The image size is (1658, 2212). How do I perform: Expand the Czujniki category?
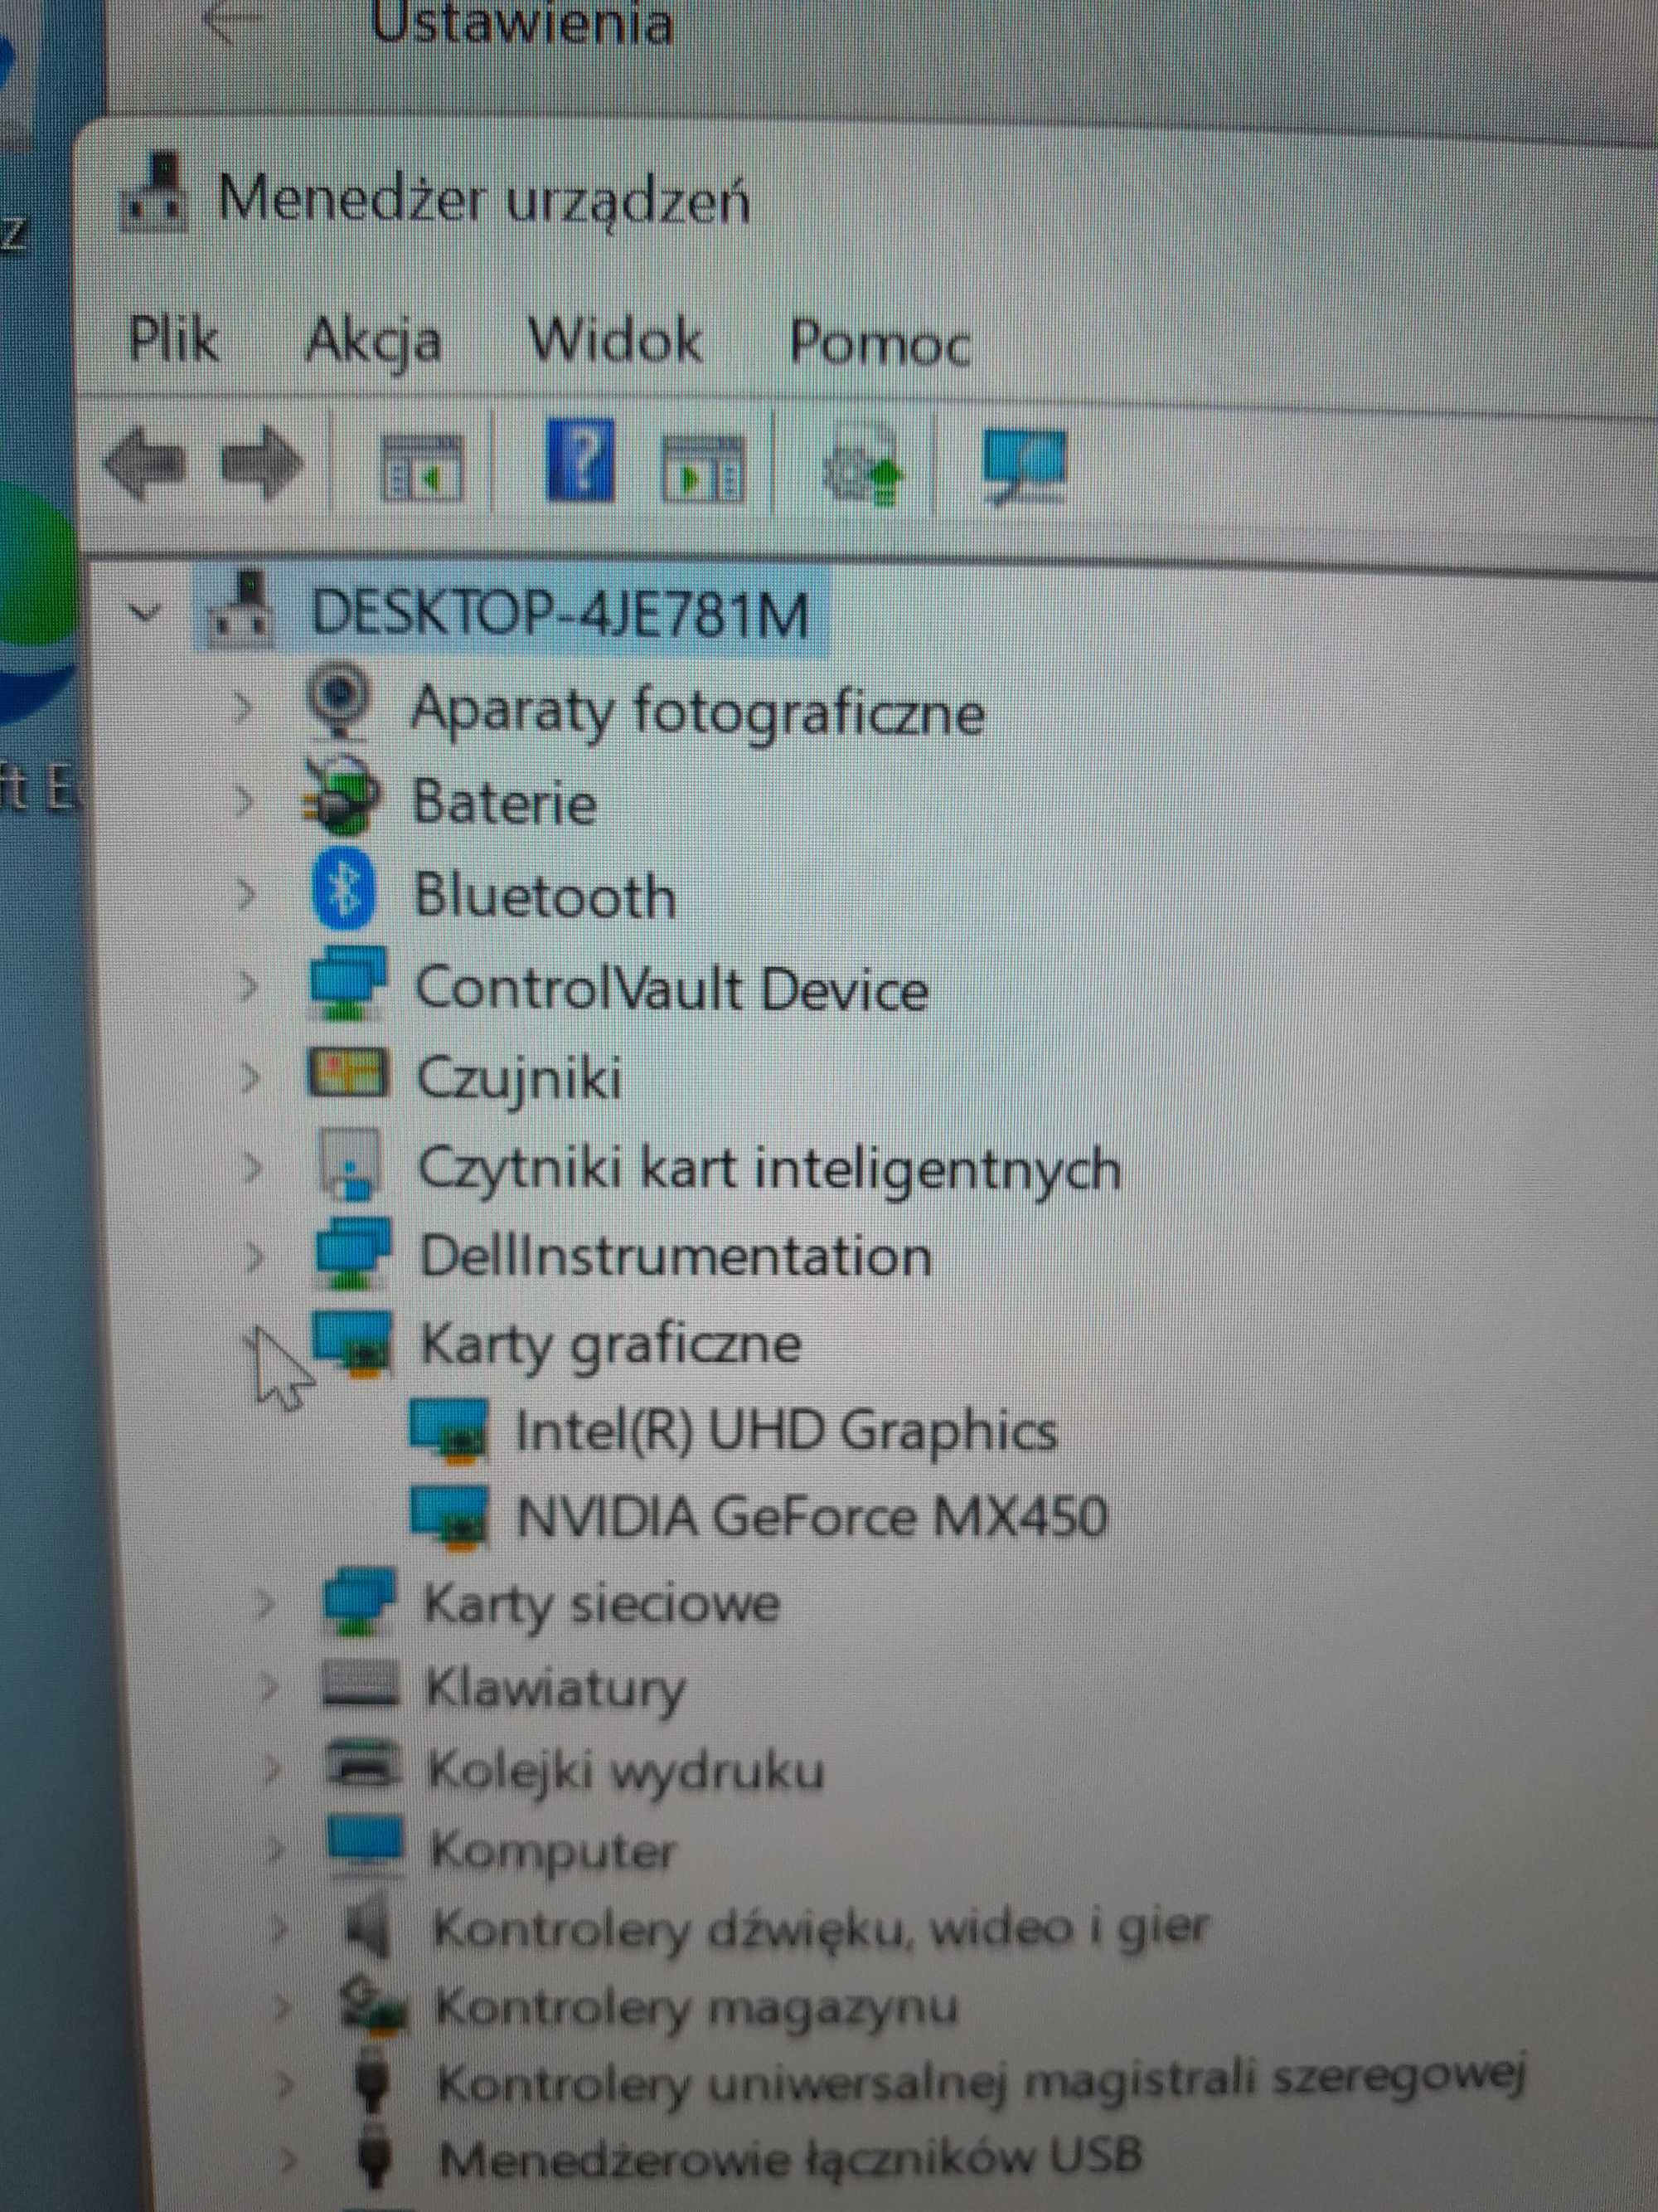251,1077
